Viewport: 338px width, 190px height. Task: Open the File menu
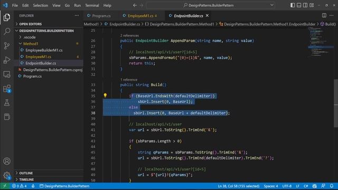click(15, 5)
